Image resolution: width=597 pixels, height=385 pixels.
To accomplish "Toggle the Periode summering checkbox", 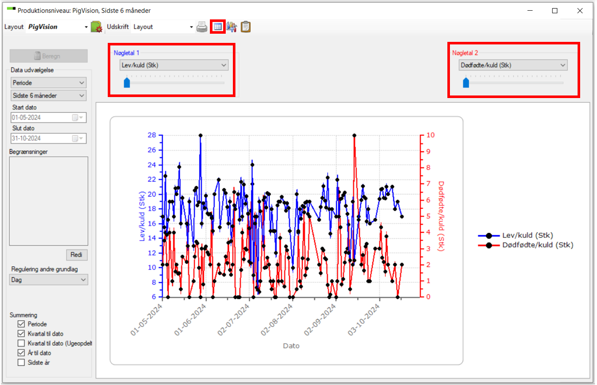I will (x=21, y=324).
